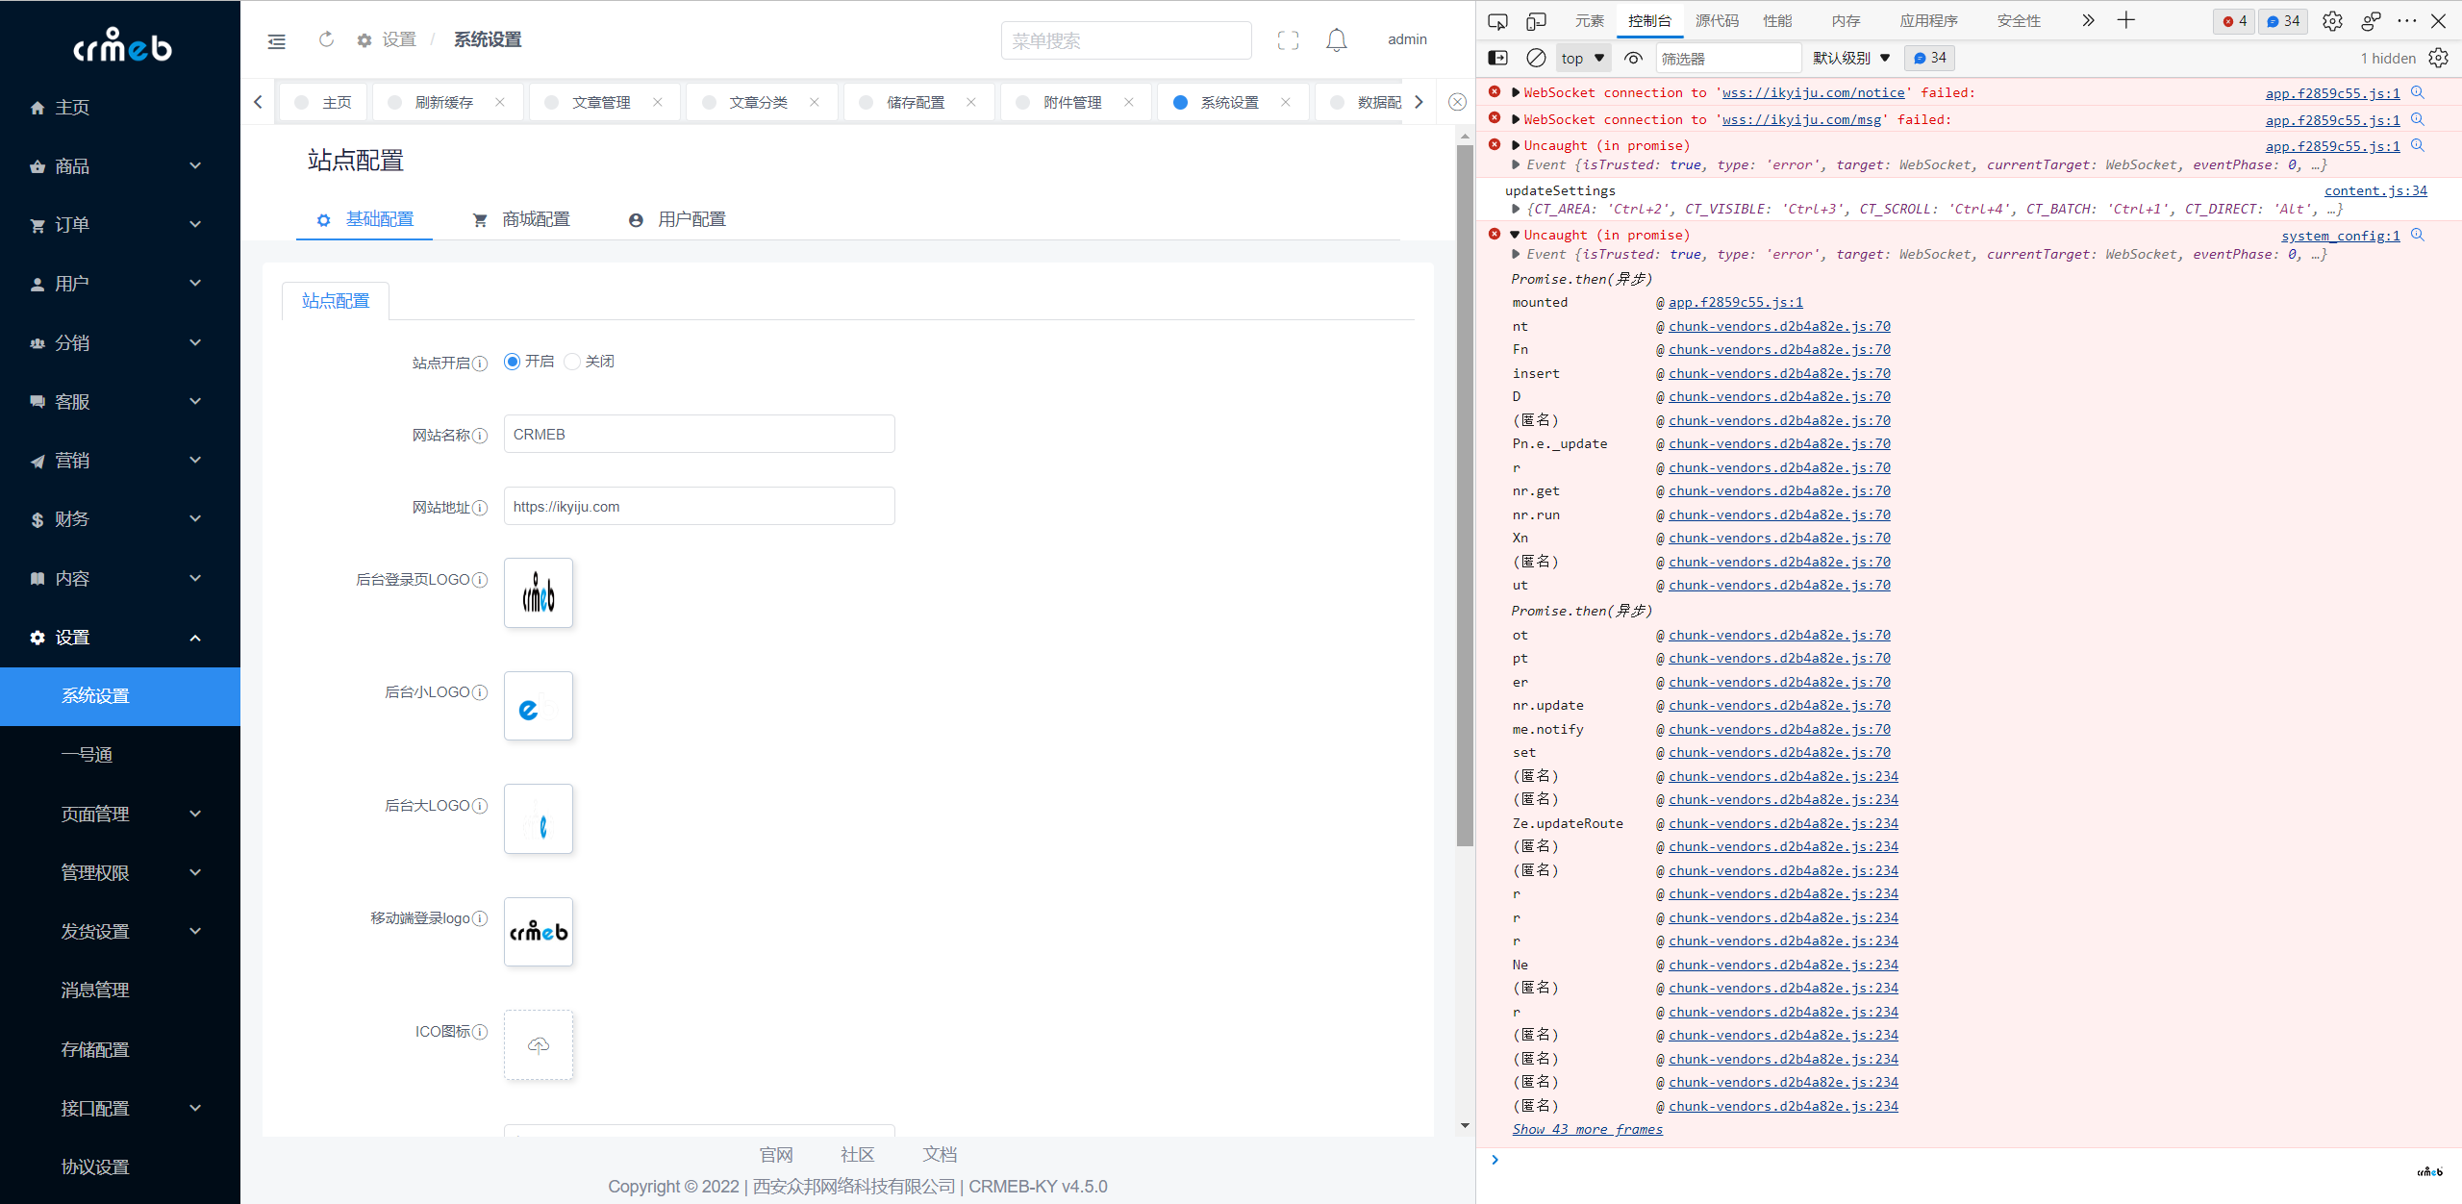Close the 文章管理 tab
2462x1204 pixels.
(x=658, y=102)
